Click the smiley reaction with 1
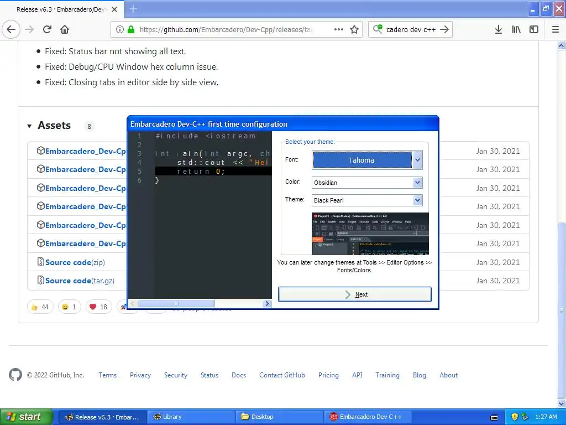The height and width of the screenshot is (425, 566). point(69,307)
